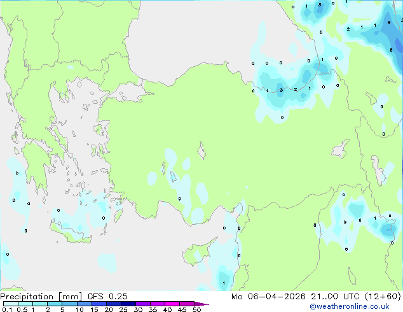
Task: Click the '40' legend scale label
Action: 167,309
